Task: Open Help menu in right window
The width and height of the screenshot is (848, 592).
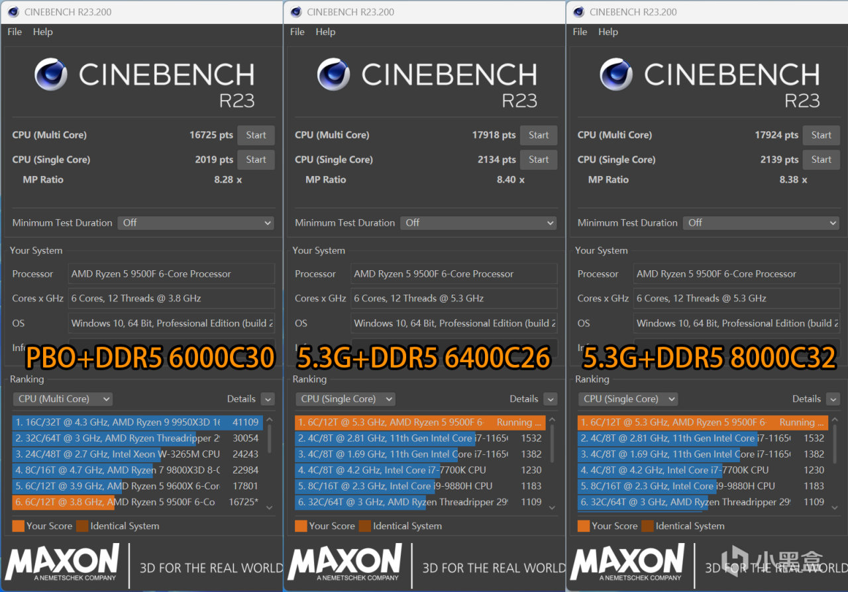Action: click(x=608, y=32)
